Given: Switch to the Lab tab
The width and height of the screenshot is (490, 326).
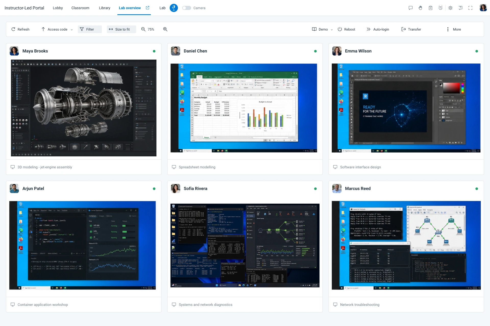Looking at the screenshot, I should pyautogui.click(x=163, y=8).
